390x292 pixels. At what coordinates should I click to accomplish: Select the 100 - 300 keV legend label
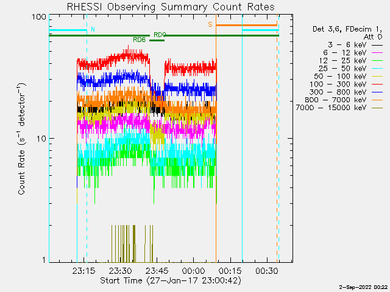click(x=338, y=84)
